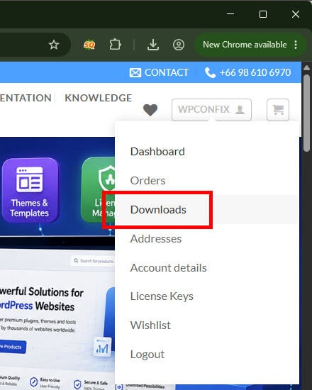
Task: Click the WPCONFIX account button
Action: (211, 110)
